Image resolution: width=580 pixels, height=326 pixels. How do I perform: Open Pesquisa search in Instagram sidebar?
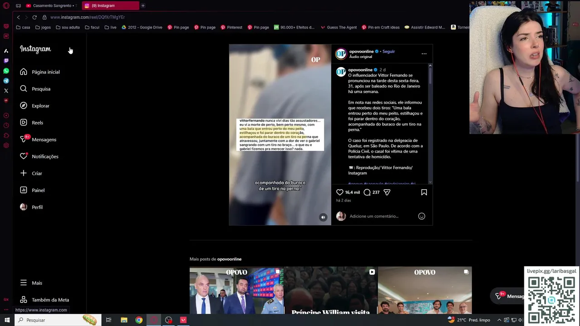click(x=35, y=89)
